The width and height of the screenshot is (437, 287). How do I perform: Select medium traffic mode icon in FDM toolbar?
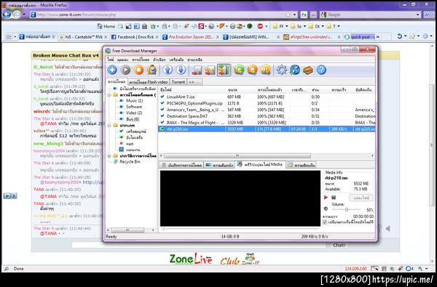(210, 70)
